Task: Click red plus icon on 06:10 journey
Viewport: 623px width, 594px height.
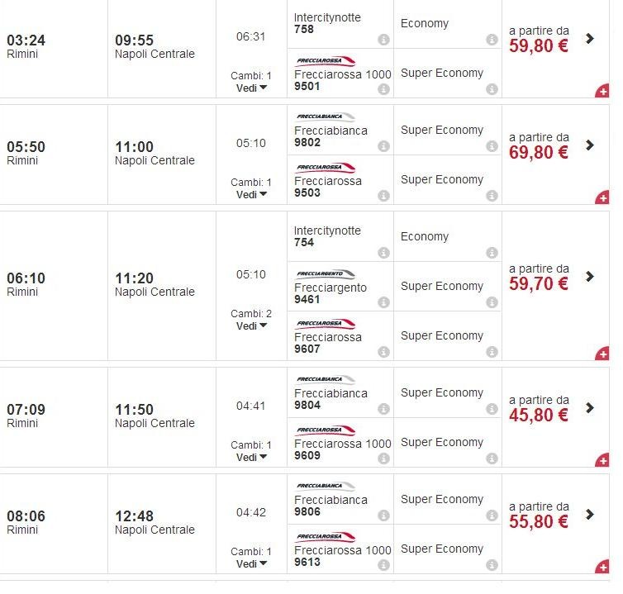Action: [x=602, y=354]
